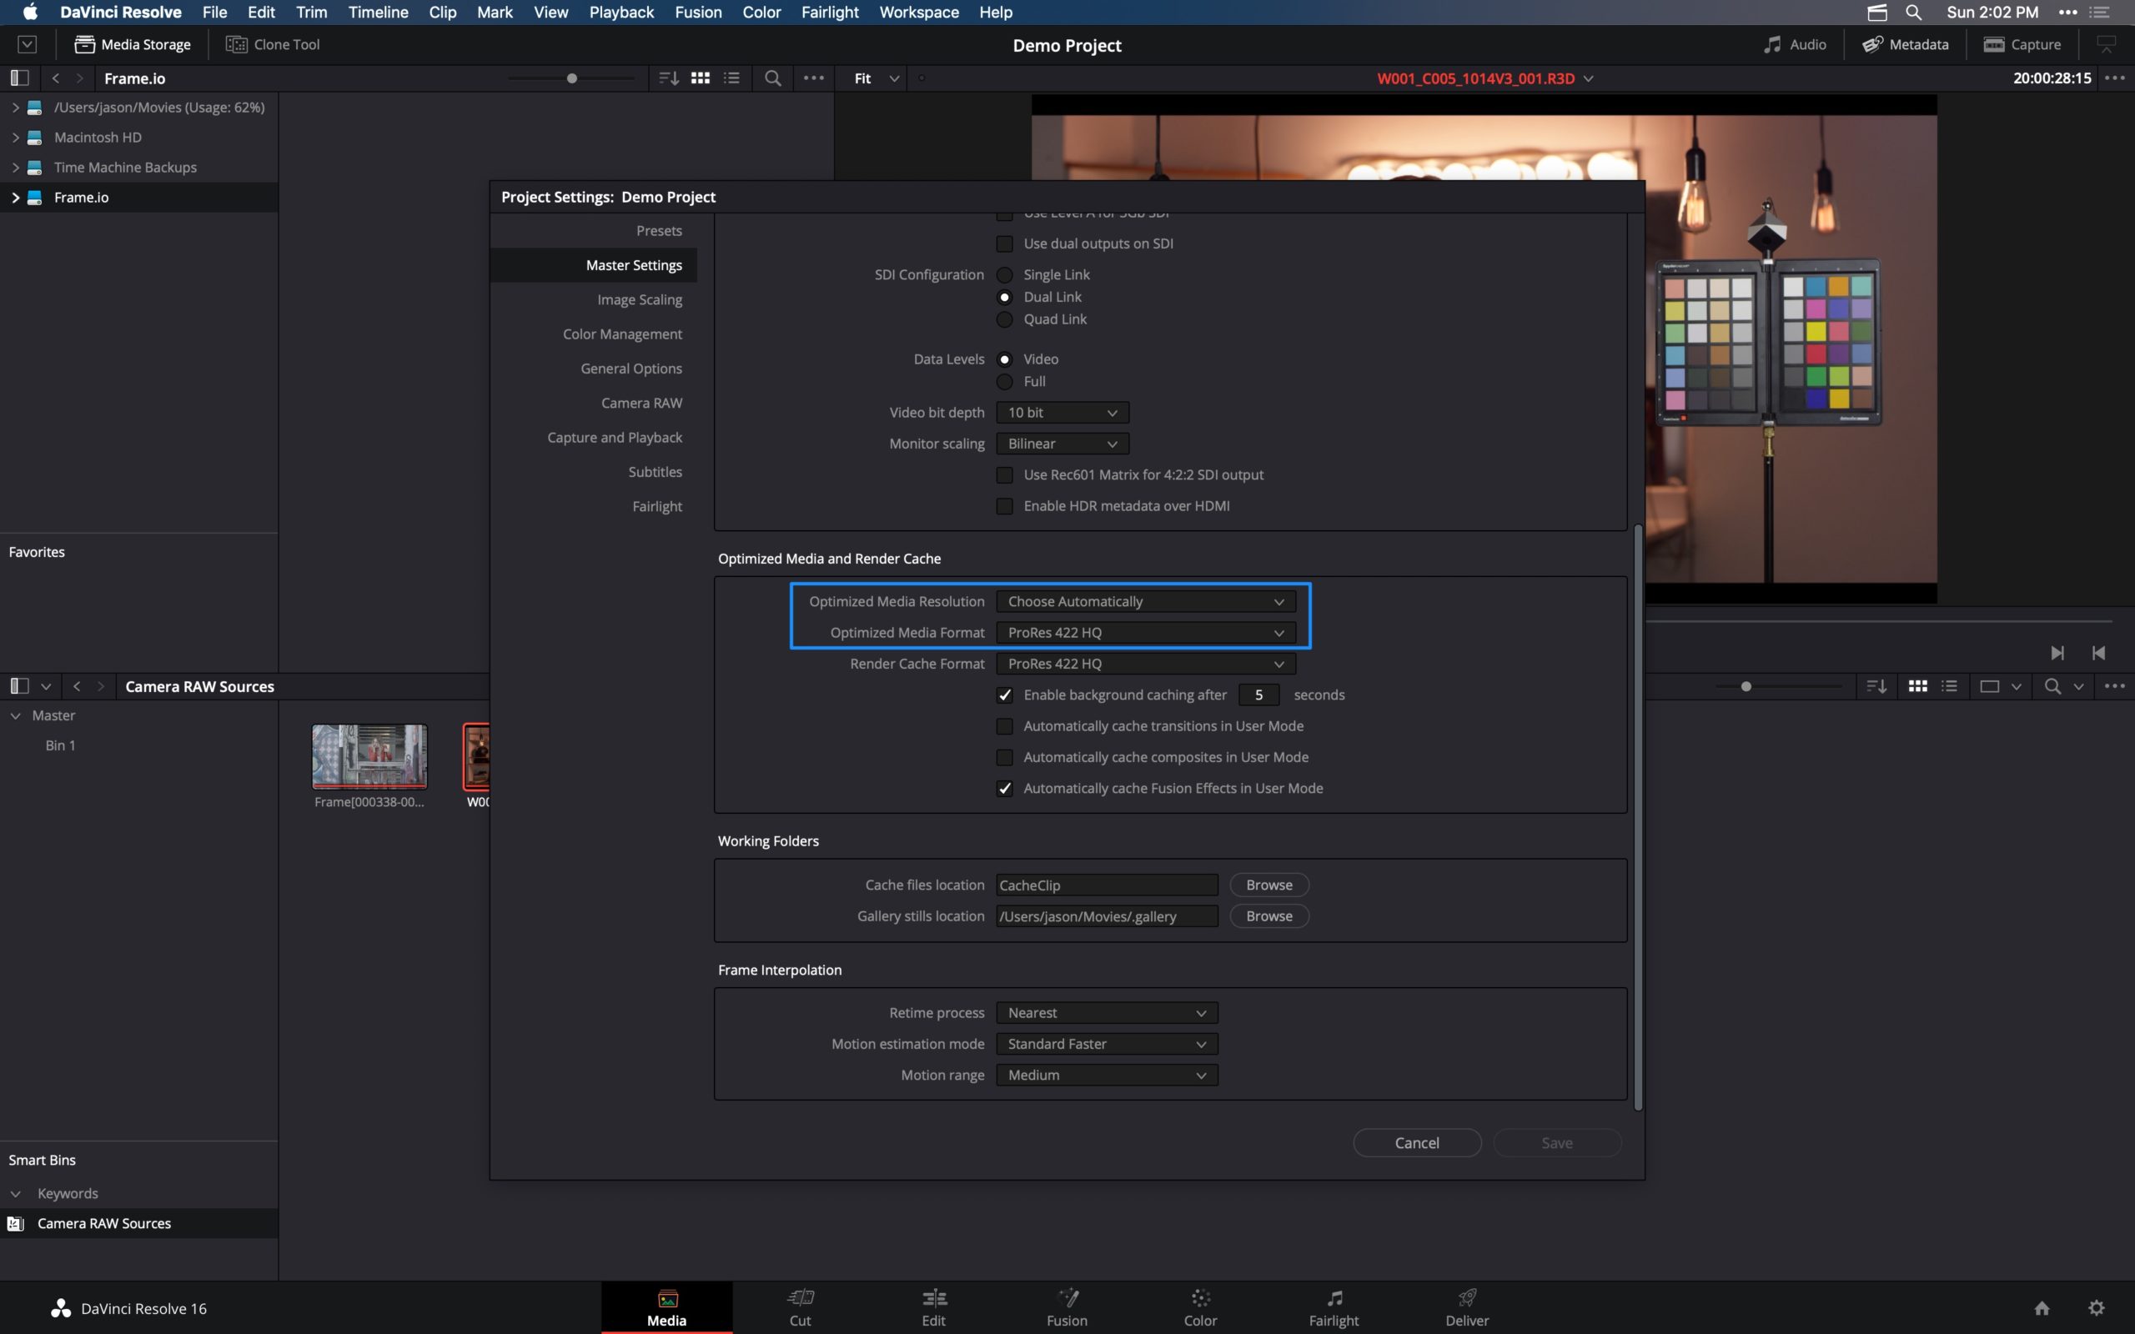Viewport: 2135px width, 1334px height.
Task: Enable Automatically cache transitions in User Mode
Action: (1004, 725)
